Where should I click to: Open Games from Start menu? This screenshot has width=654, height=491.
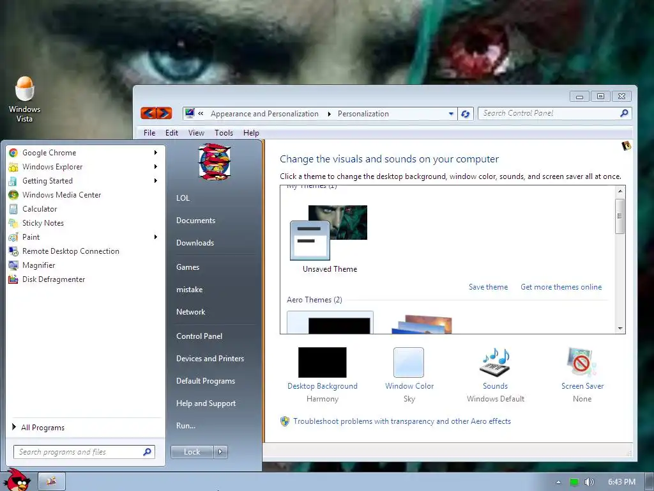click(188, 267)
